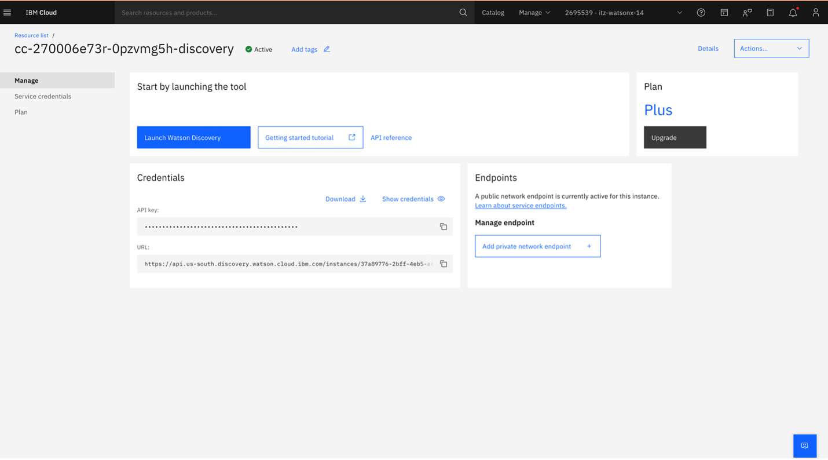Open the IBM Cloud navigation menu
This screenshot has width=828, height=460.
click(8, 12)
